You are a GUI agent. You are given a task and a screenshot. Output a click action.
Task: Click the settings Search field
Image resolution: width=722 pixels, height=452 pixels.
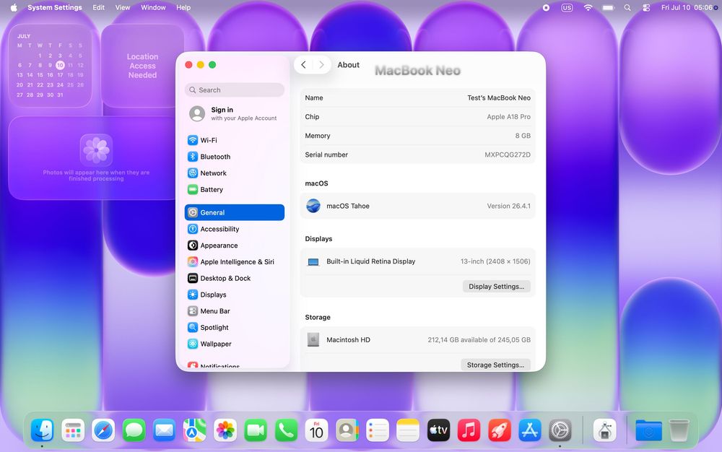(235, 90)
